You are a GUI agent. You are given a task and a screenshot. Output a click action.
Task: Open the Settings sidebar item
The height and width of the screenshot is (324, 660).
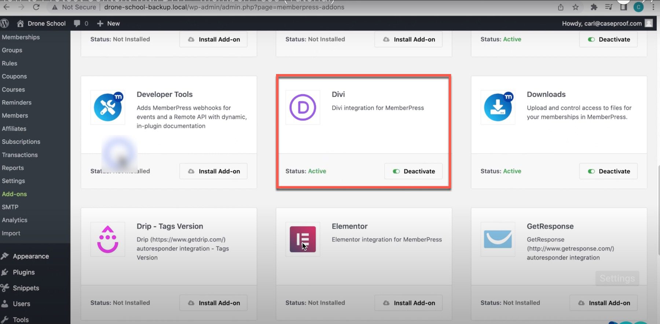click(13, 181)
